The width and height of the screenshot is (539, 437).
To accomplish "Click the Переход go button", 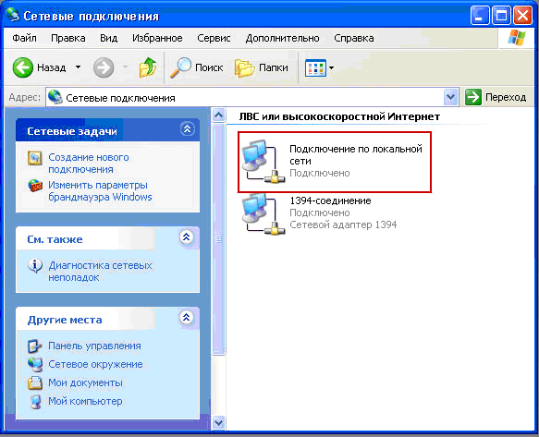I will coord(496,97).
